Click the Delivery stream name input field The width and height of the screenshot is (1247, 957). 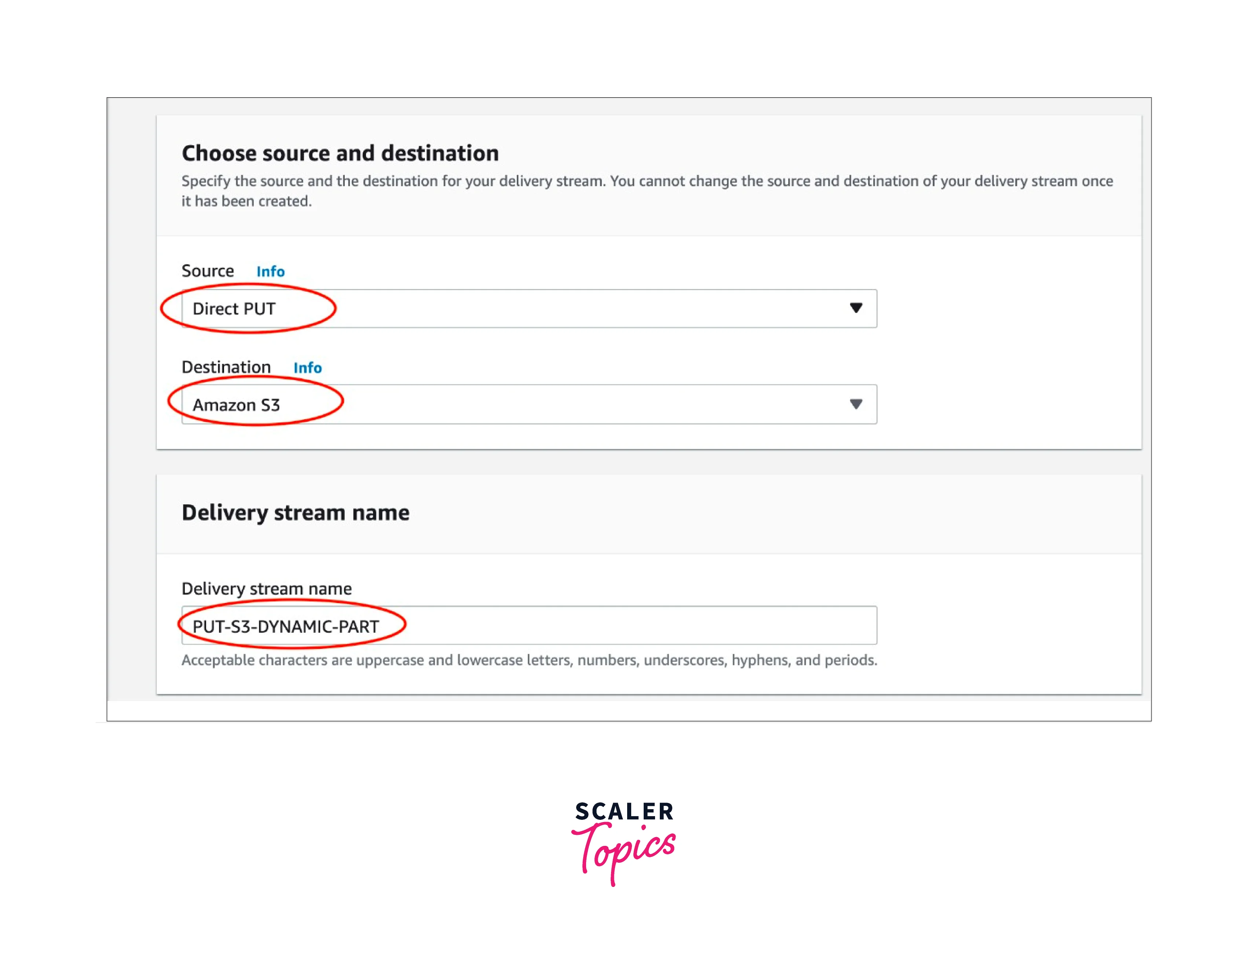(627, 625)
